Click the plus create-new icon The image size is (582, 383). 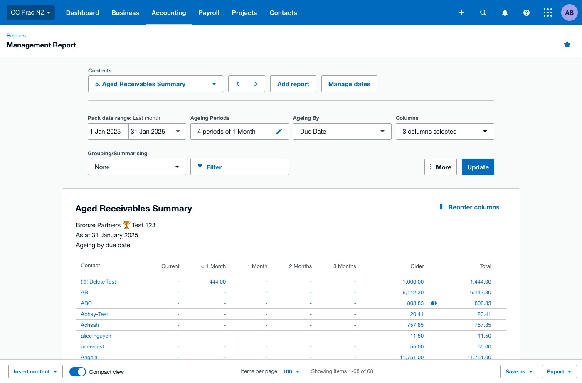461,12
